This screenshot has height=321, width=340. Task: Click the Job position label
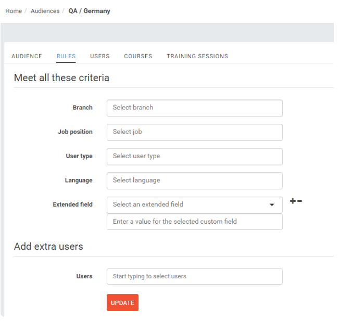75,132
